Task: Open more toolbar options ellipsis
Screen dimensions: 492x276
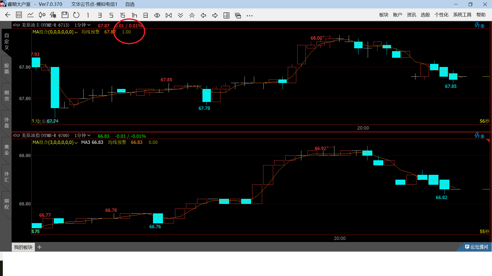Action: pos(250,16)
